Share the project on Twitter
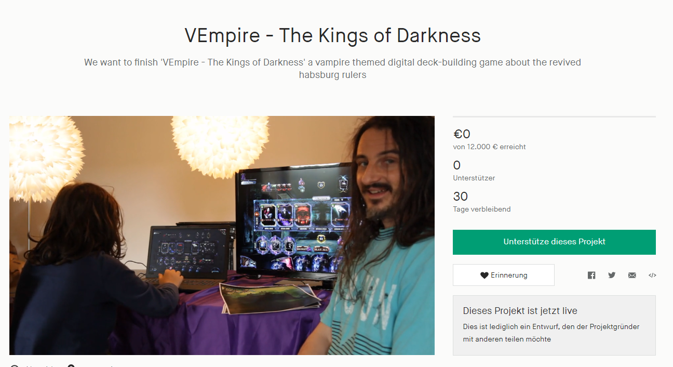The width and height of the screenshot is (673, 367). [x=612, y=275]
